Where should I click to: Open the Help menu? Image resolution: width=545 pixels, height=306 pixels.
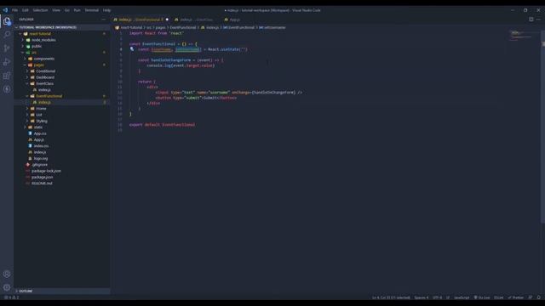106,10
